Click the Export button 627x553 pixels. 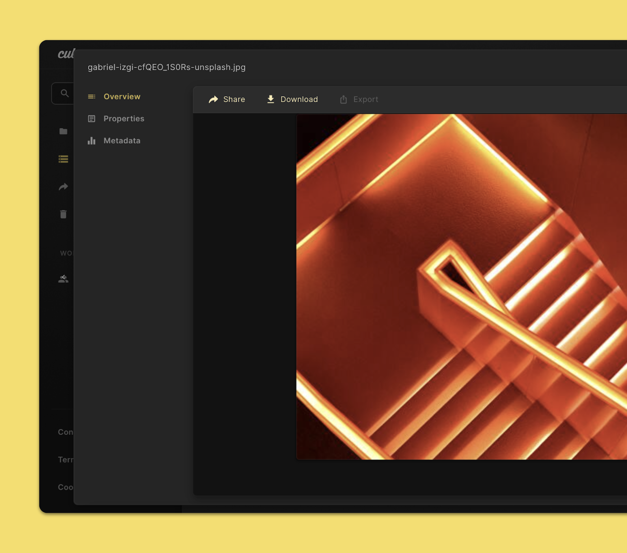pyautogui.click(x=359, y=99)
